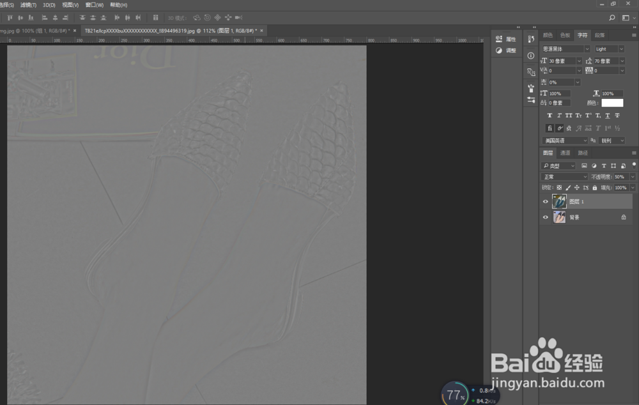Viewport: 639px width, 405px height.
Task: Open the Brush Settings sliders panel icon
Action: [x=531, y=100]
